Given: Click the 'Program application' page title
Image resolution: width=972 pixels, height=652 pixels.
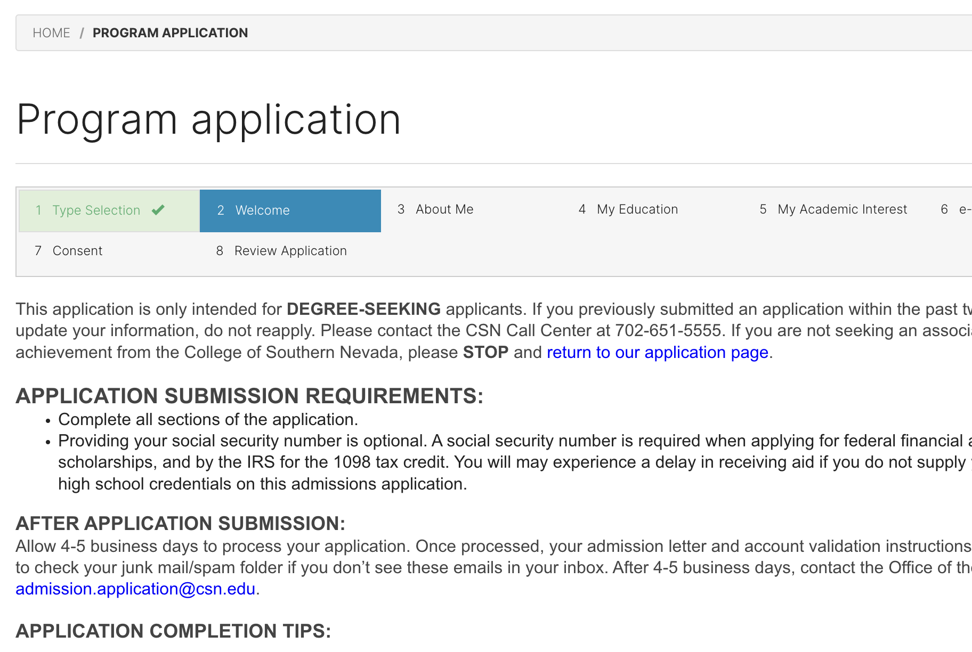Looking at the screenshot, I should pos(208,119).
